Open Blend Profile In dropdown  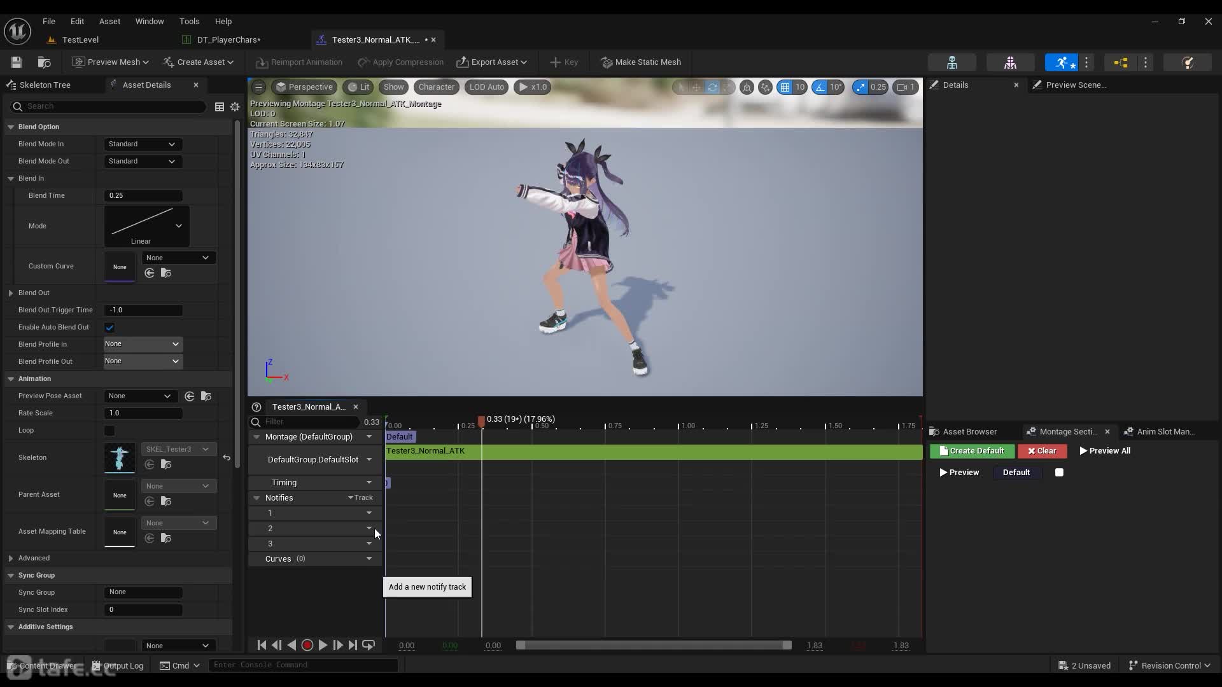click(x=143, y=344)
